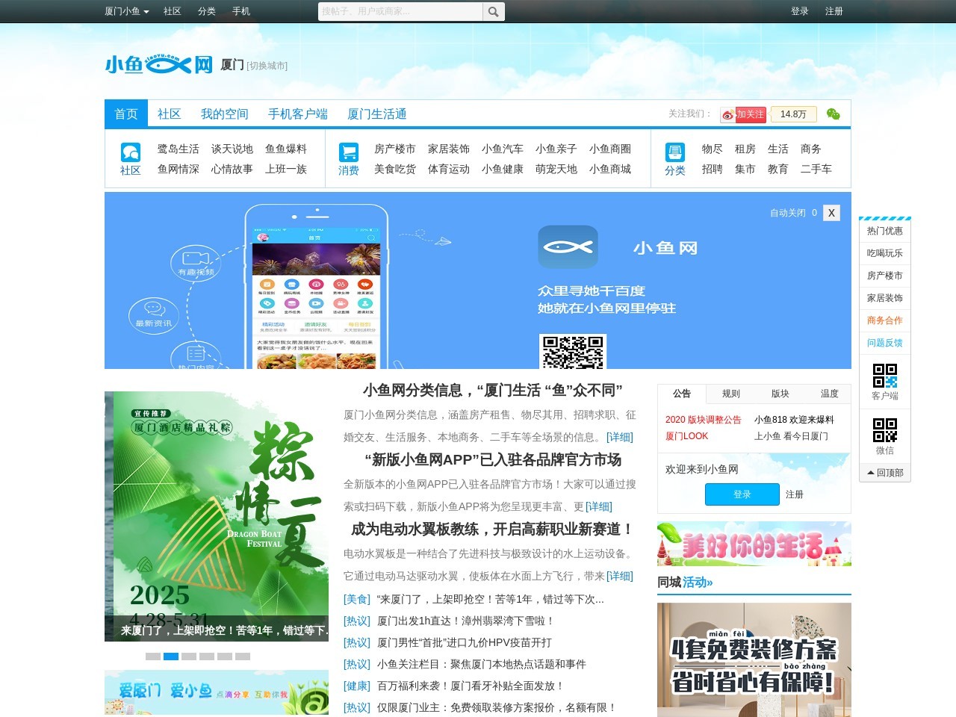Click 同城活动 section heading

(x=685, y=582)
